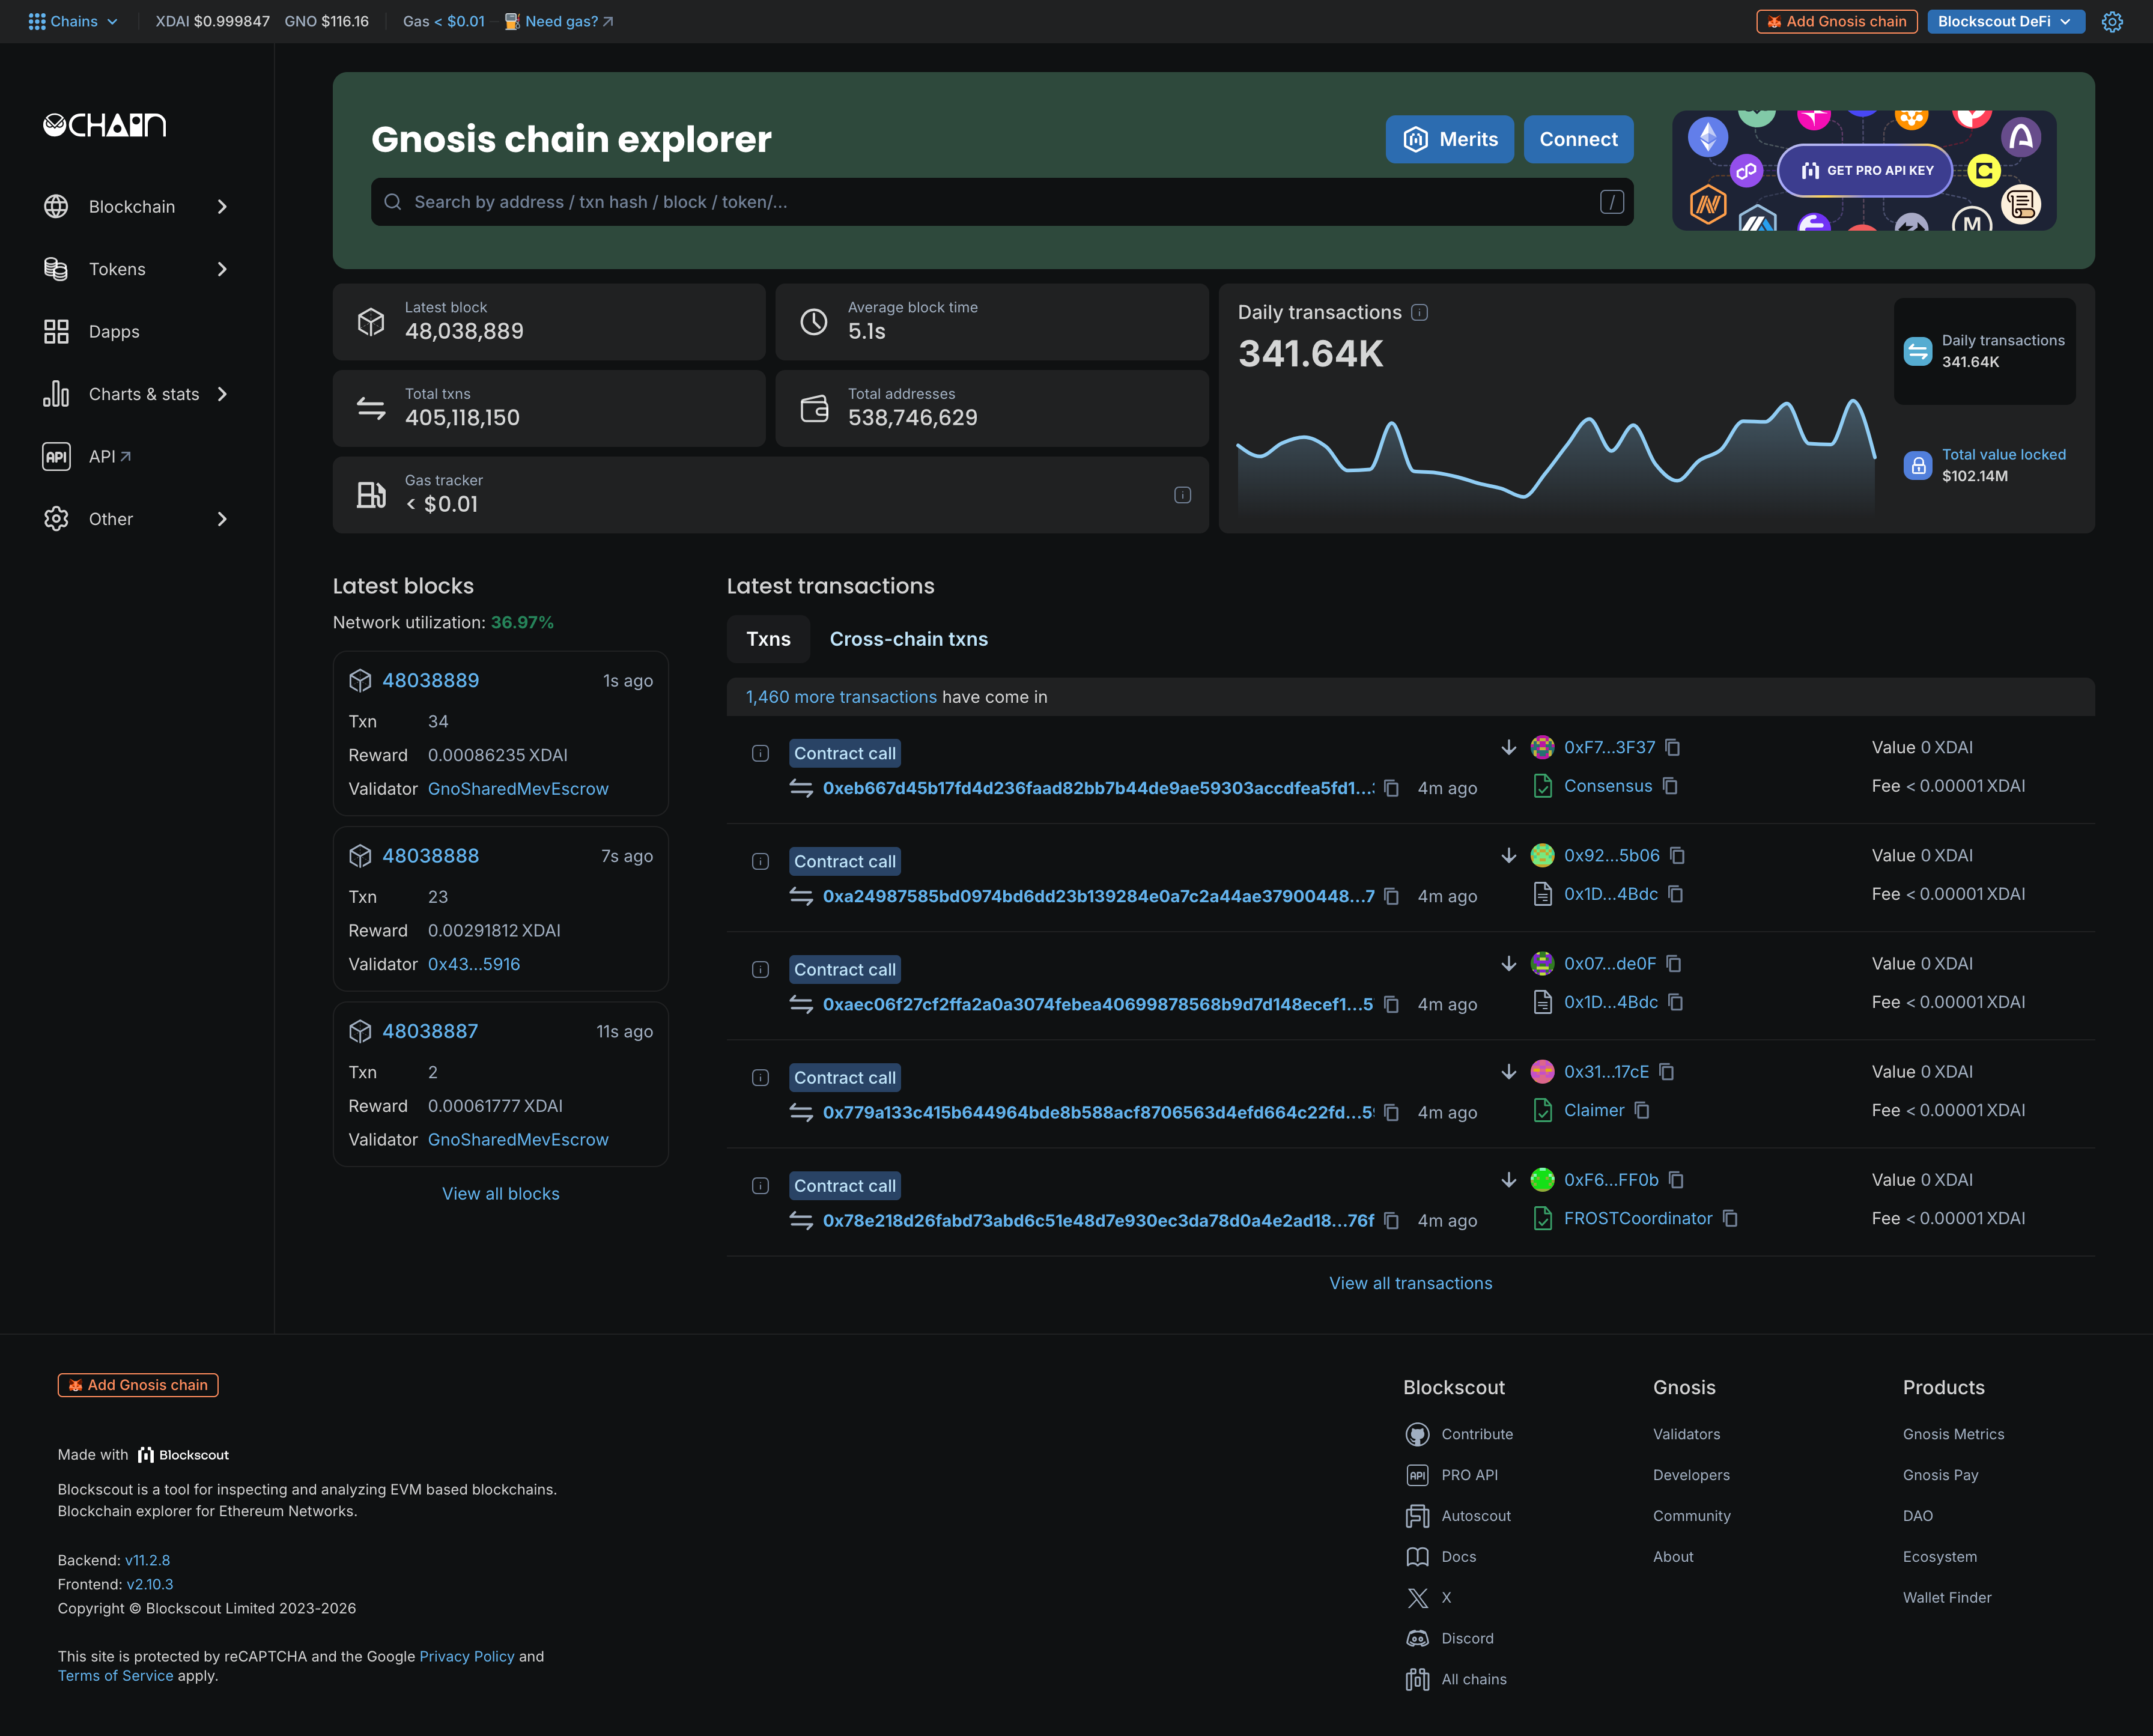Click Add Gnosis chain in footer
Viewport: 2153px width, 1736px height.
pyautogui.click(x=138, y=1385)
